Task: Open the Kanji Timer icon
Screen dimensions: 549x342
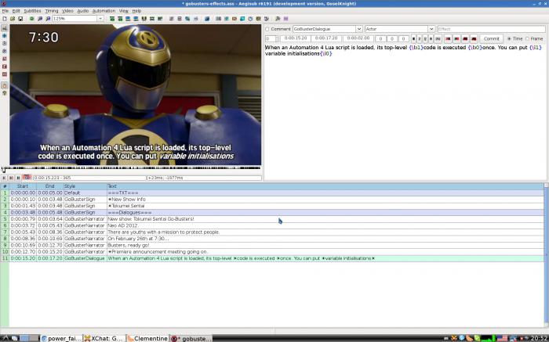Action: [258, 19]
